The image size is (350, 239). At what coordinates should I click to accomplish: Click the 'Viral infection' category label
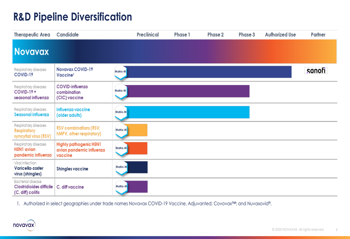pyautogui.click(x=25, y=163)
